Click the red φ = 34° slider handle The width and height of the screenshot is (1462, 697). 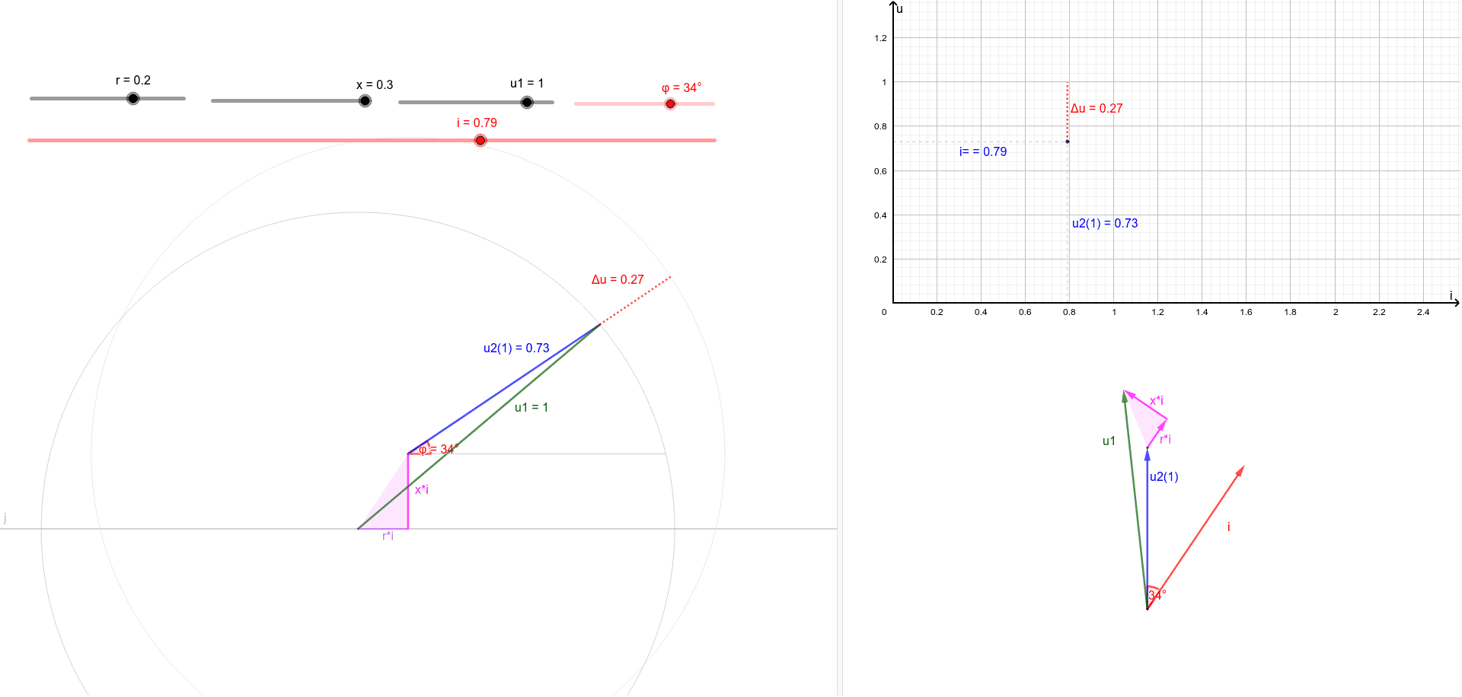click(x=670, y=103)
